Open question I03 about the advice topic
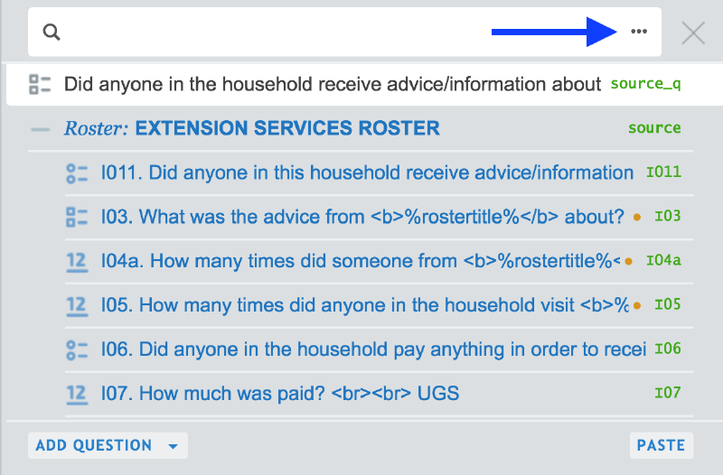723x475 pixels. click(x=361, y=218)
